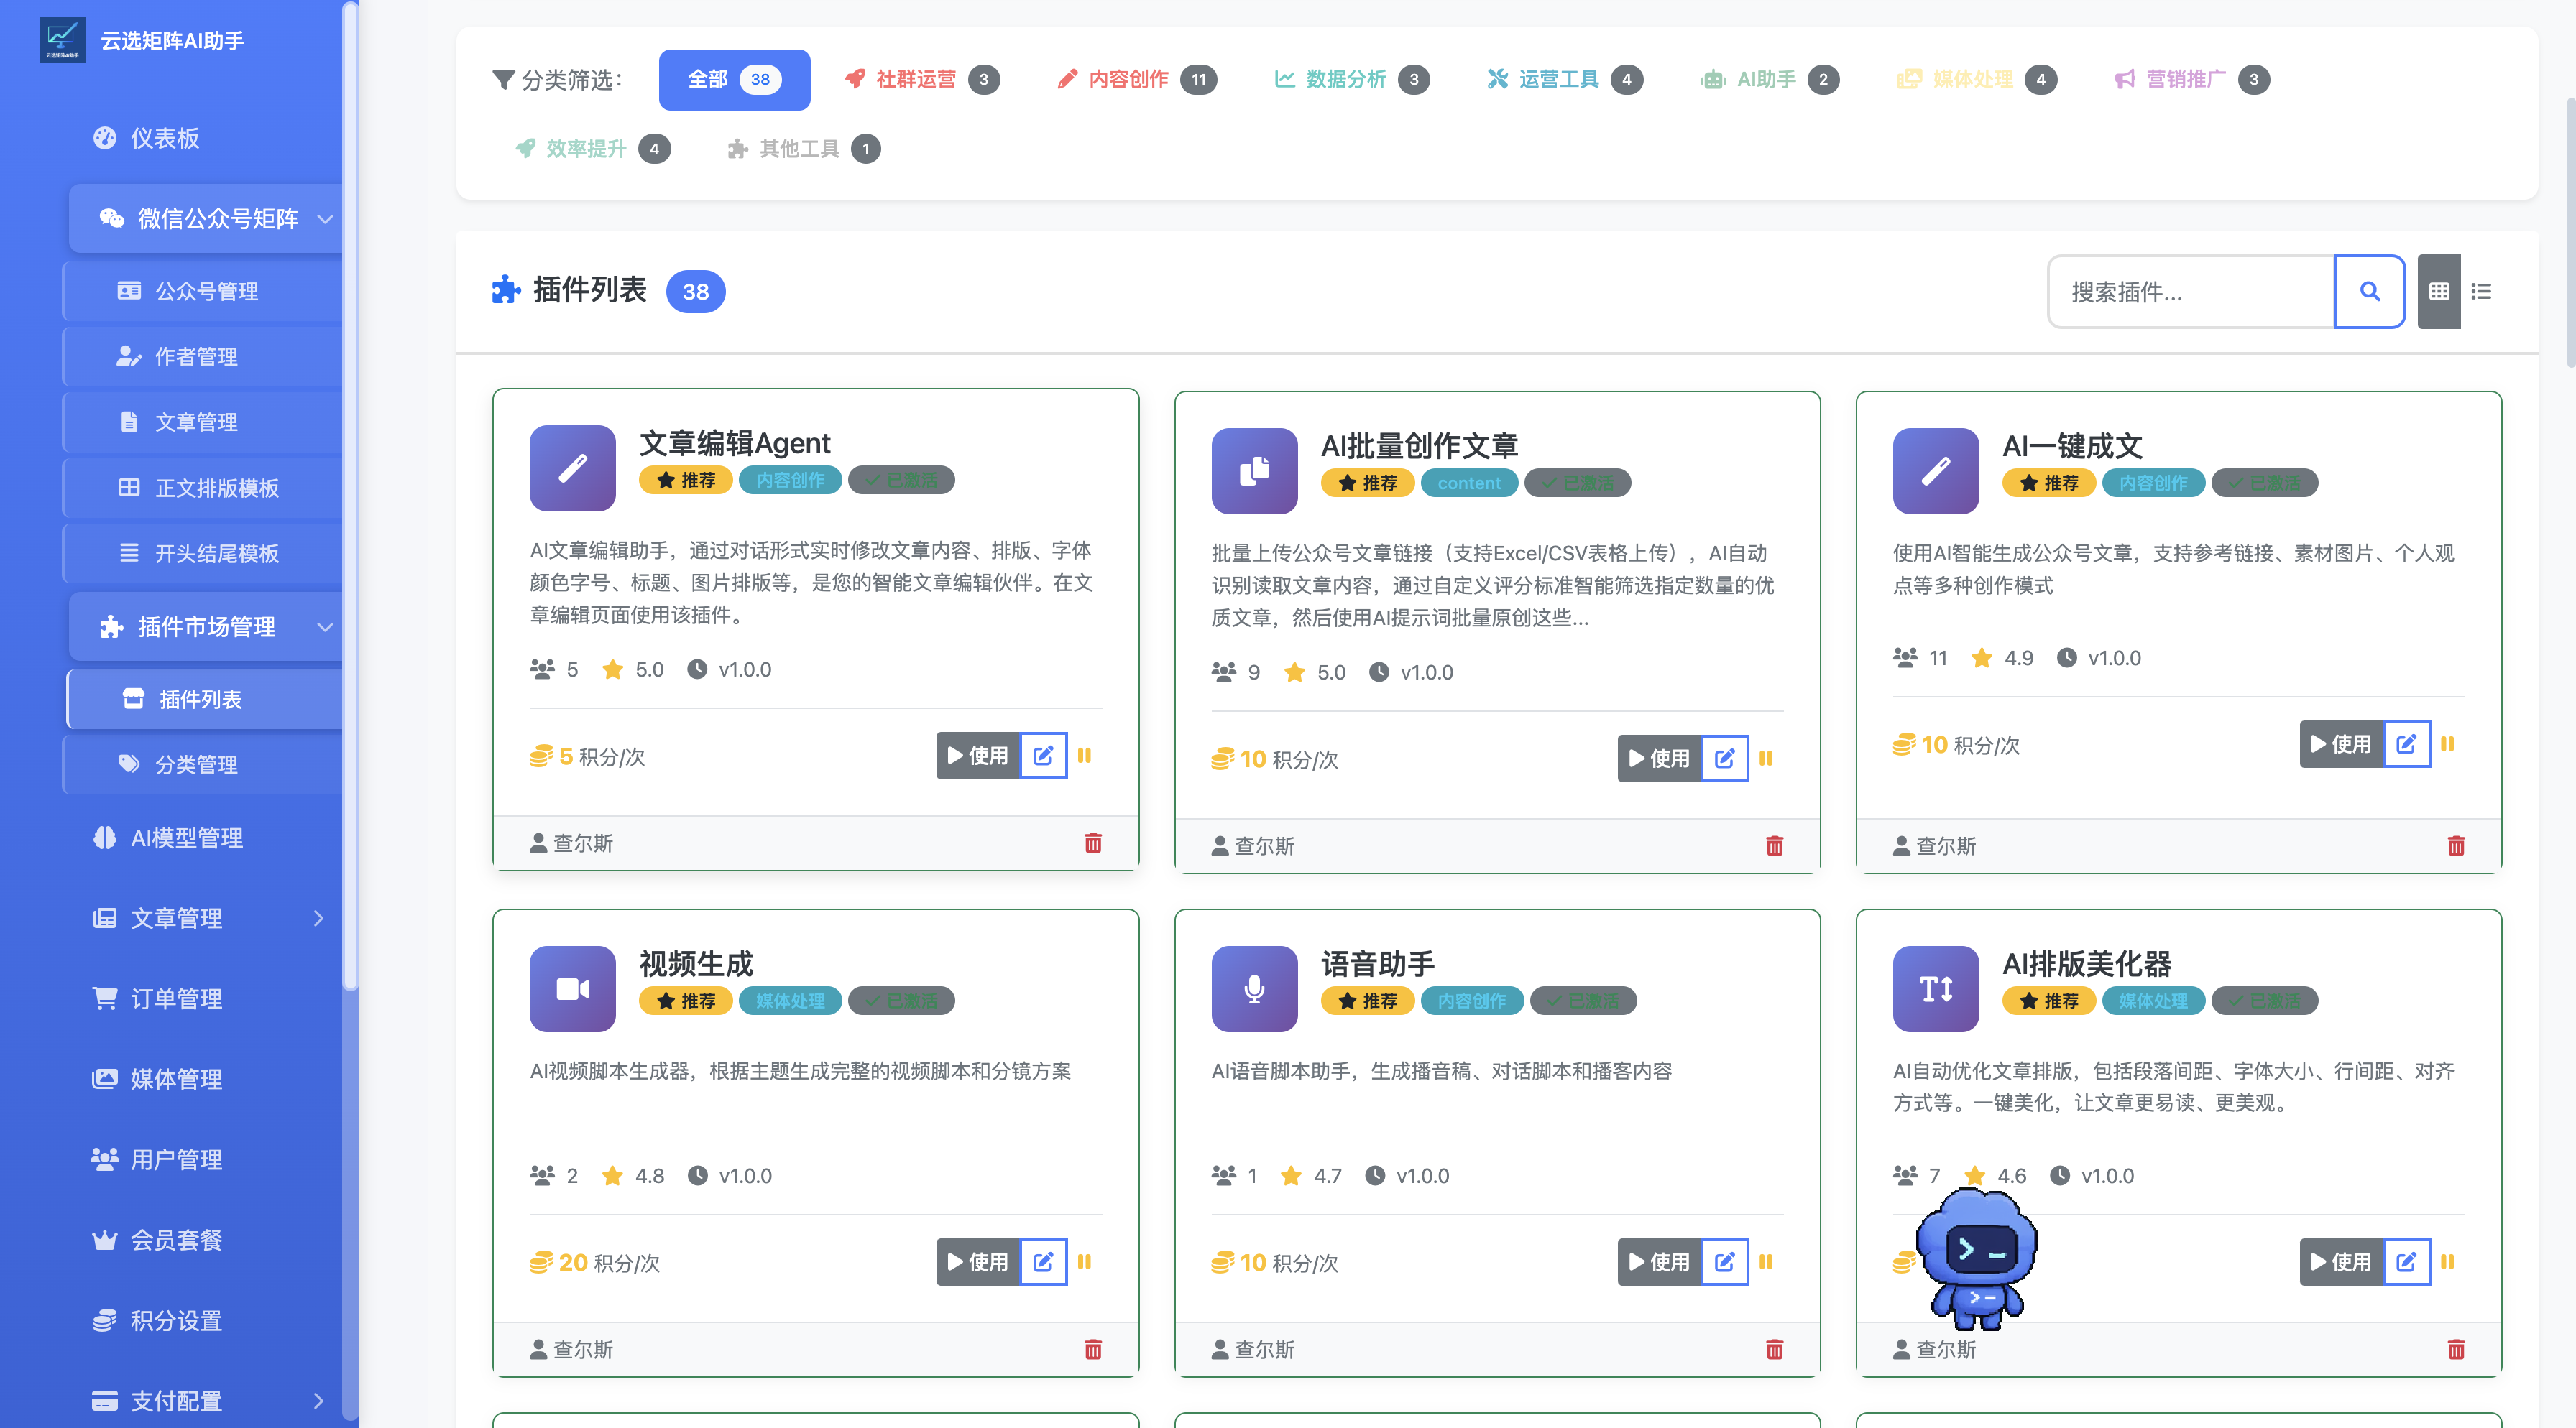The width and height of the screenshot is (2576, 1428).
Task: Pause the AI一键成文 plugin
Action: pos(2448,744)
